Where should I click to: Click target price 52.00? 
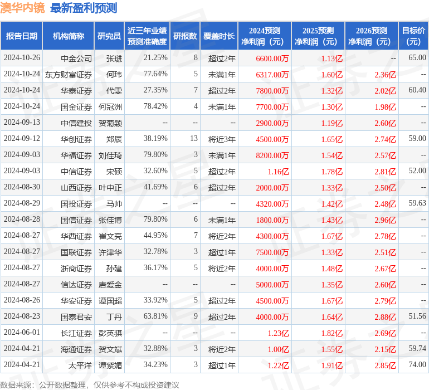tap(417, 171)
